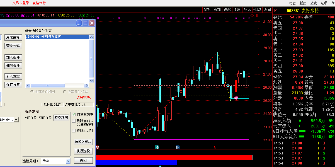Click the 改变范围 button
The height and width of the screenshot is (167, 335).
coord(61,118)
